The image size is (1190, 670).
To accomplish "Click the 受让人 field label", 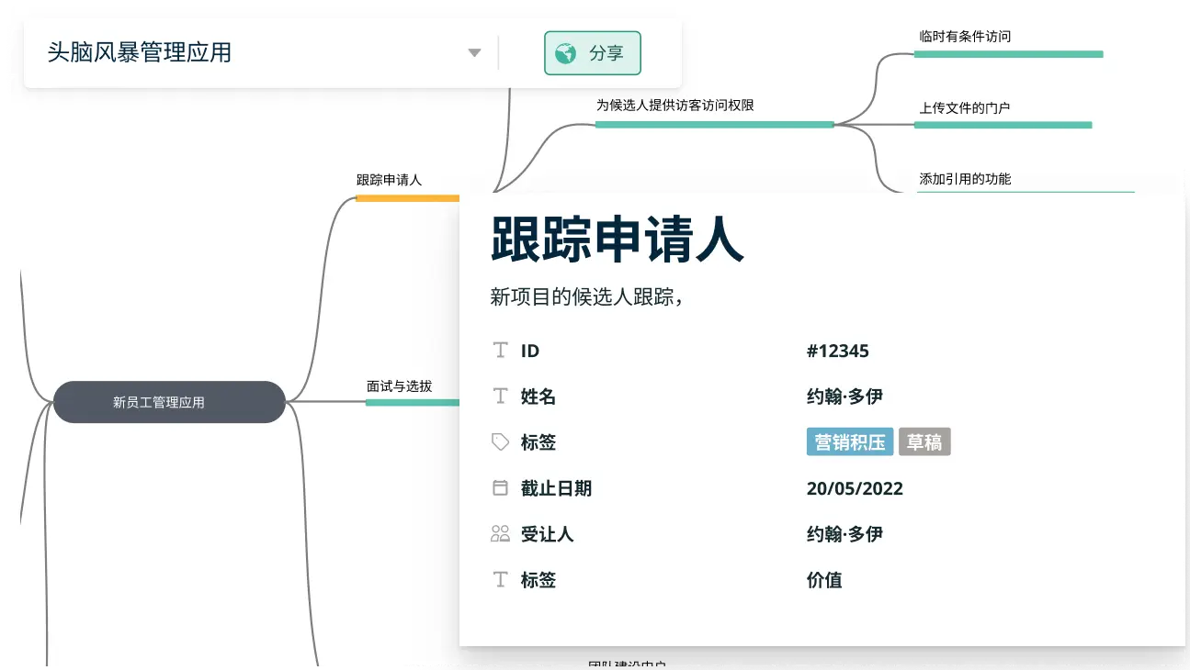I will (x=547, y=534).
